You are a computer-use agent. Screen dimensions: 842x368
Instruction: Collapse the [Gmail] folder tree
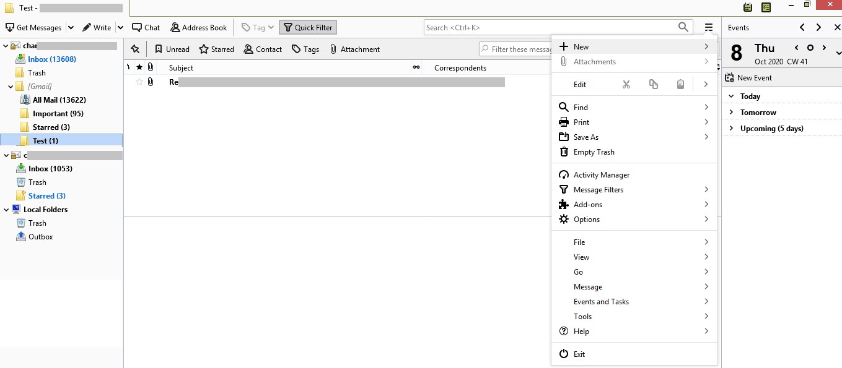[x=11, y=87]
